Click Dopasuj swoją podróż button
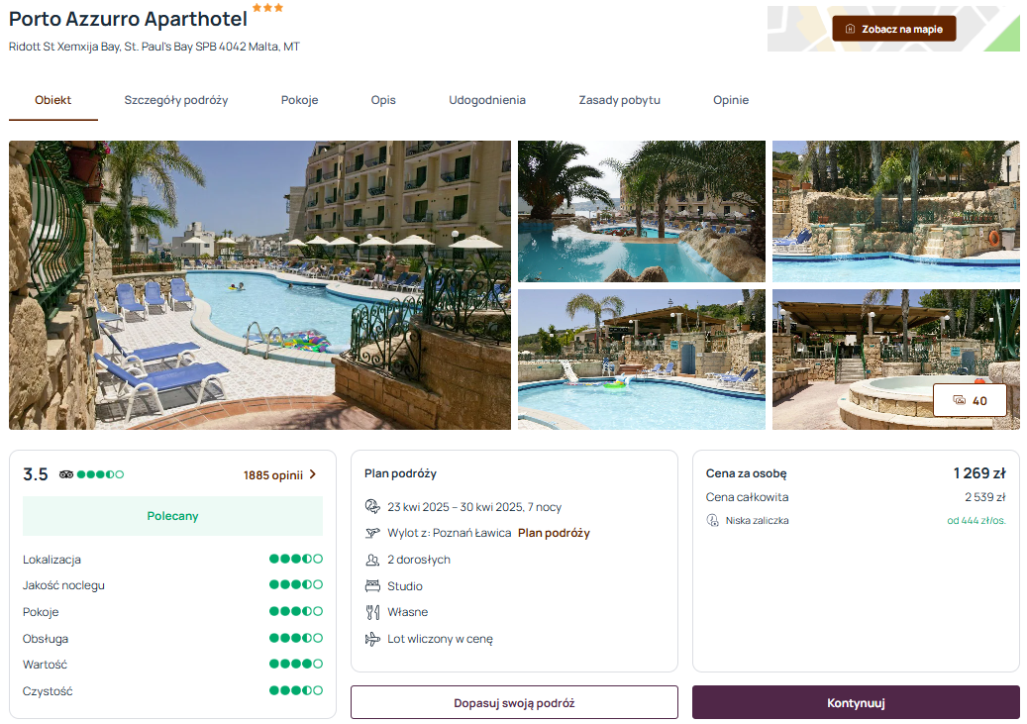Image resolution: width=1027 pixels, height=724 pixels. (x=514, y=702)
